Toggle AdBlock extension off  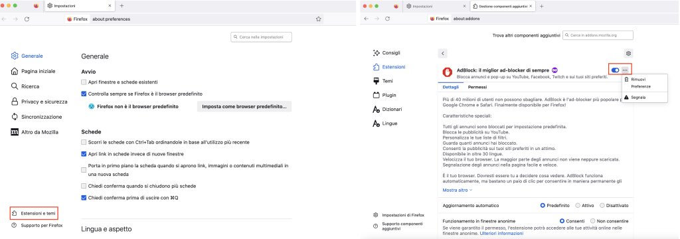pyautogui.click(x=615, y=70)
